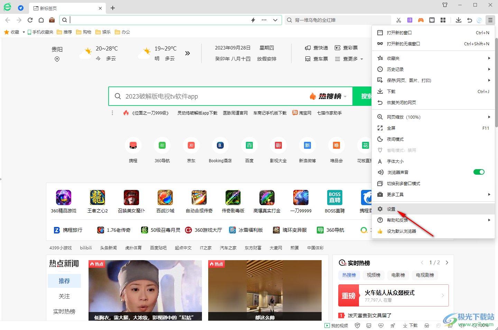Screen dimensions: 498x330
Task: Click the vertical page scrollbar
Action: 497,83
